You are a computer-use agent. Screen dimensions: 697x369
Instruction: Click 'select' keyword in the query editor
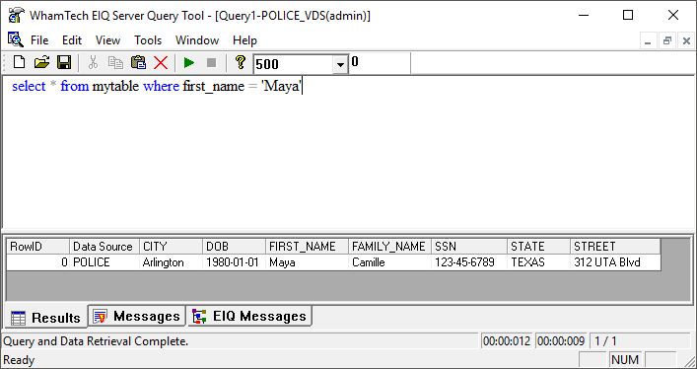point(29,87)
